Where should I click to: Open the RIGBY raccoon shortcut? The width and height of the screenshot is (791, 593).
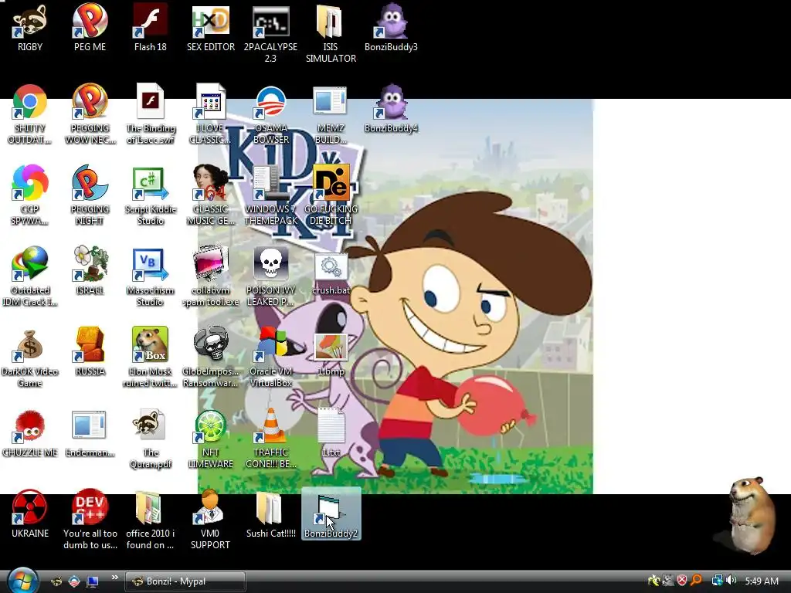pyautogui.click(x=30, y=28)
